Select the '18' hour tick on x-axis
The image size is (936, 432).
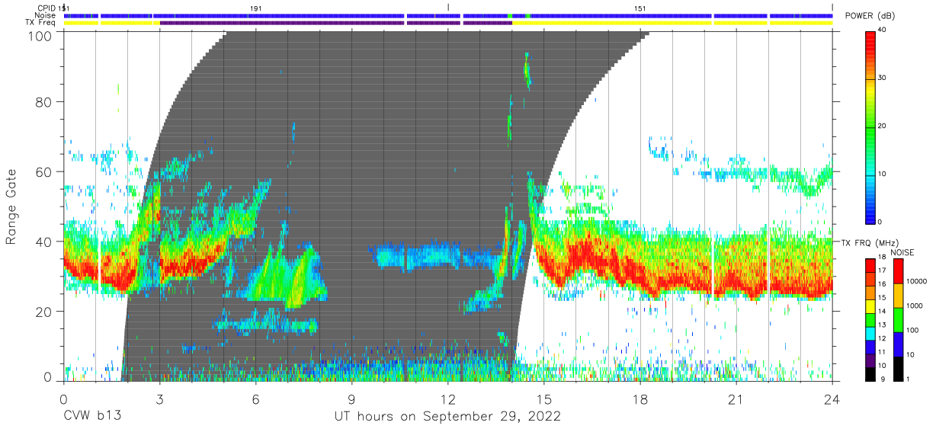640,399
